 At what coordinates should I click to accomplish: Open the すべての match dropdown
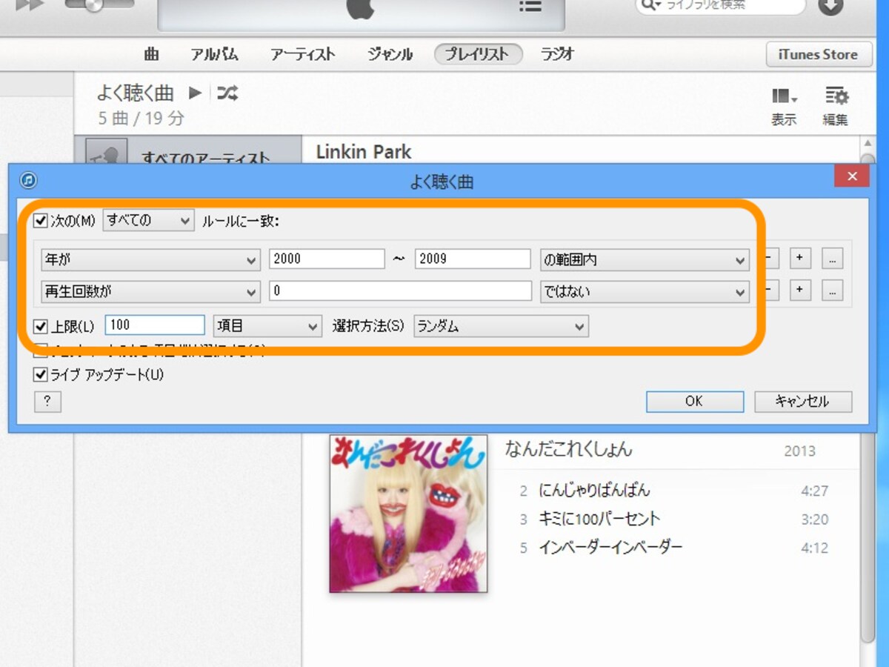click(148, 220)
